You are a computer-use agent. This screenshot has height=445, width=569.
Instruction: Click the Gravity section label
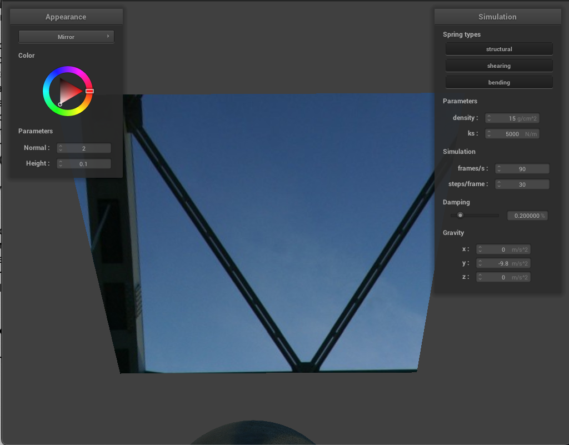tap(453, 233)
